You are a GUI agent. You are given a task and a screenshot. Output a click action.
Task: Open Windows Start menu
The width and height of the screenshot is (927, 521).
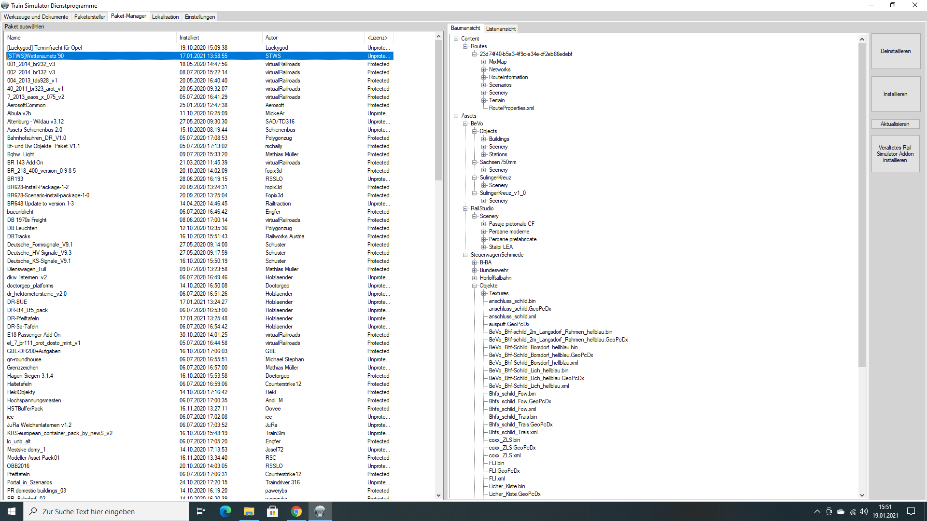point(12,511)
